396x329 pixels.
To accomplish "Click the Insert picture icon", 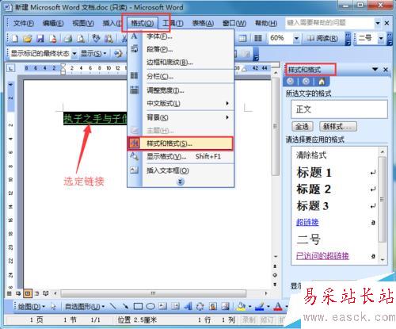I will (225, 306).
